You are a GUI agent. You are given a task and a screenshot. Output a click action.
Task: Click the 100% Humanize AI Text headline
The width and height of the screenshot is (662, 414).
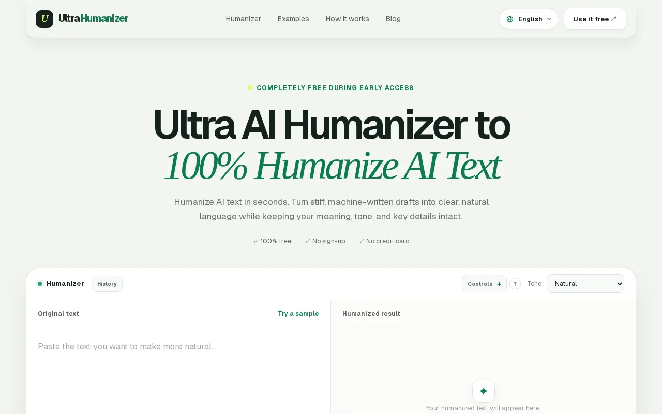[x=332, y=167]
